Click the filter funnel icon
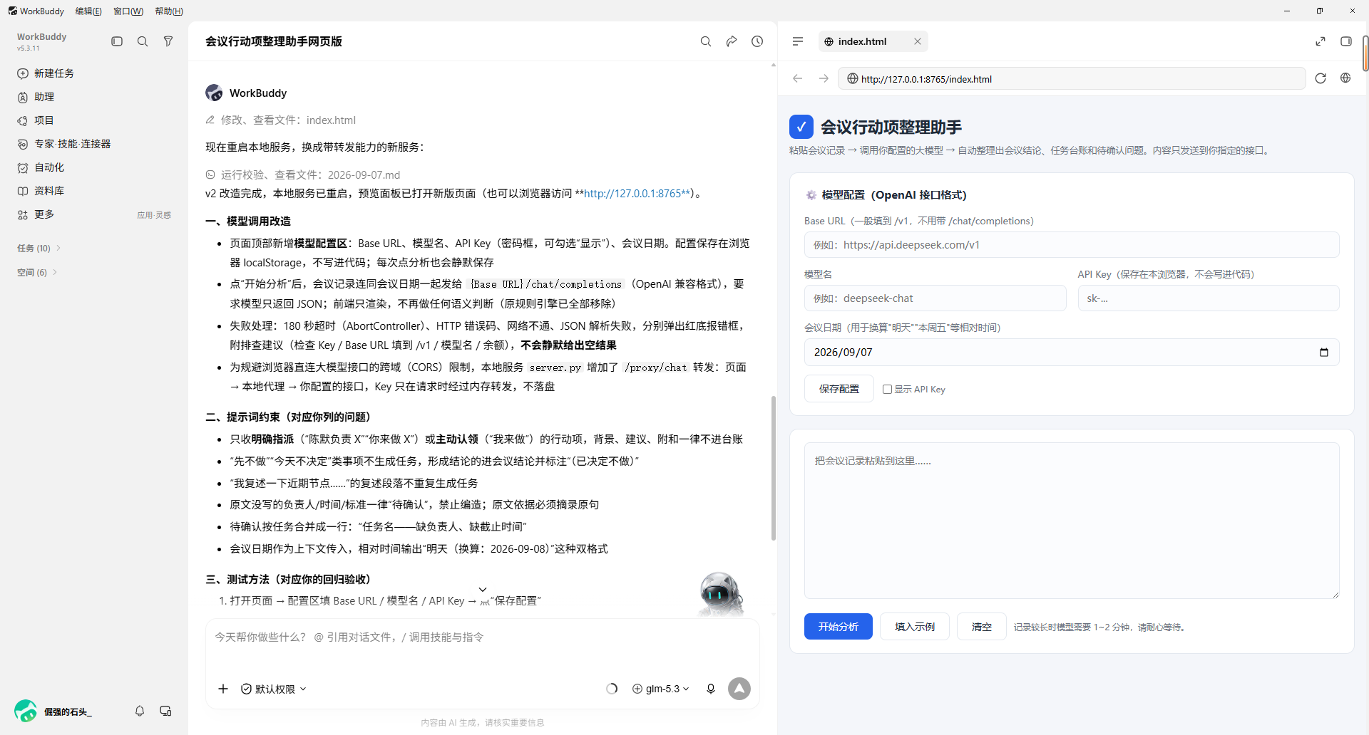The height and width of the screenshot is (735, 1369). click(x=168, y=41)
